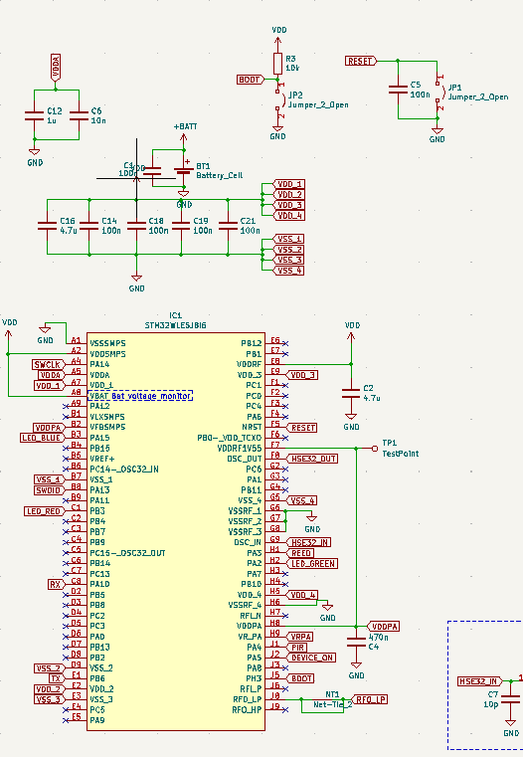Select the IC1 STM32WLE5JBI6 body
This screenshot has width=523, height=757.
(176, 531)
